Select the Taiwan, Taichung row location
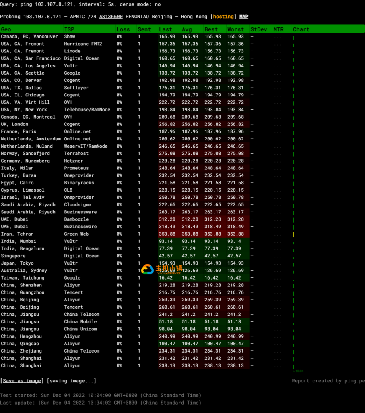 23,278
